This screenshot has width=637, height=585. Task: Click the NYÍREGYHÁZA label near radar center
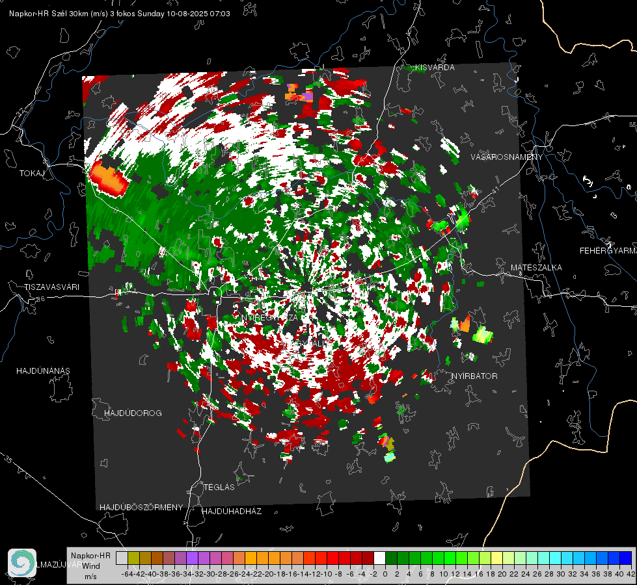270,317
